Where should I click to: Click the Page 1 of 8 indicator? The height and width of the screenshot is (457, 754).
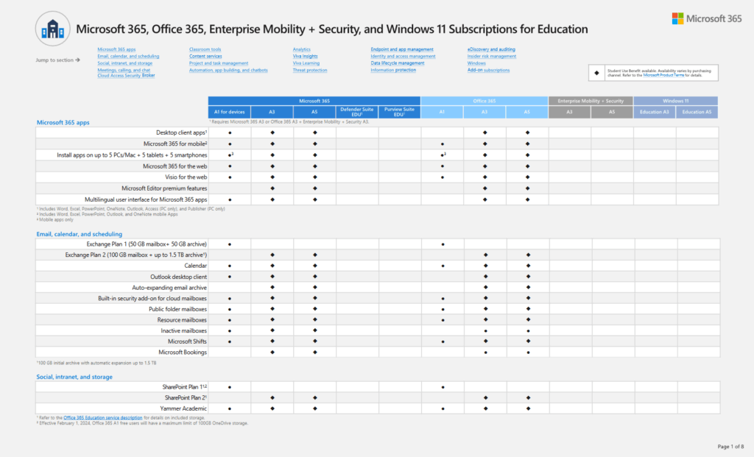click(x=730, y=447)
